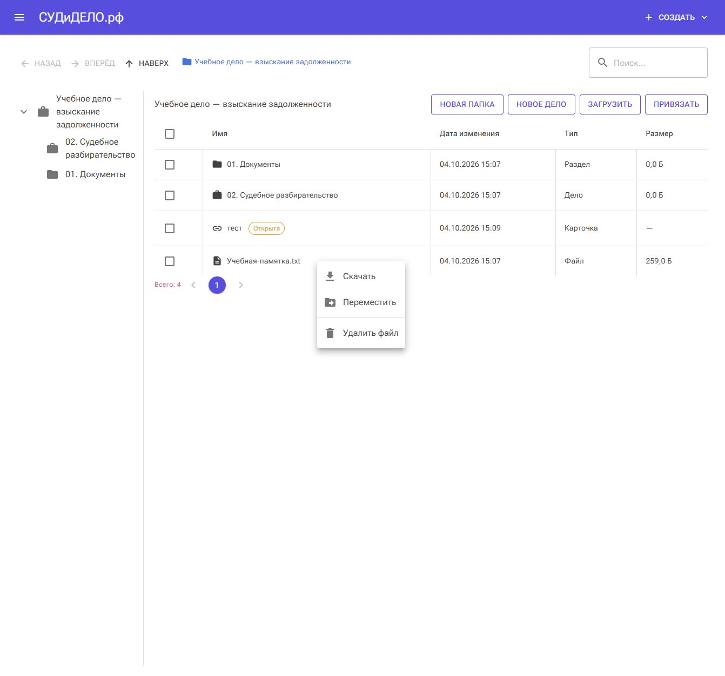Select page 1 in the pagination

[x=217, y=285]
